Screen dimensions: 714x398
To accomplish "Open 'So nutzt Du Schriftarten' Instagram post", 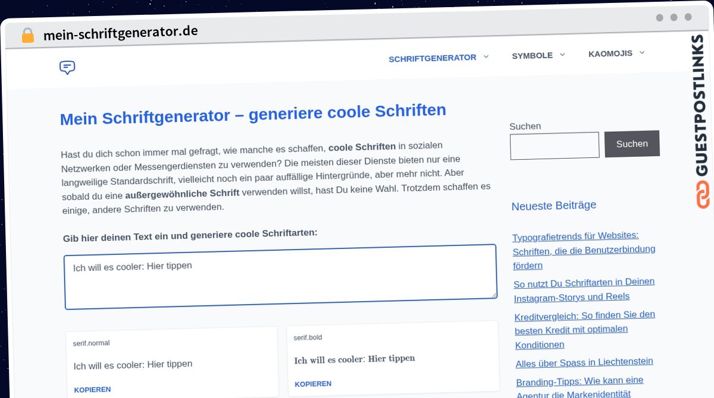I will click(x=584, y=289).
